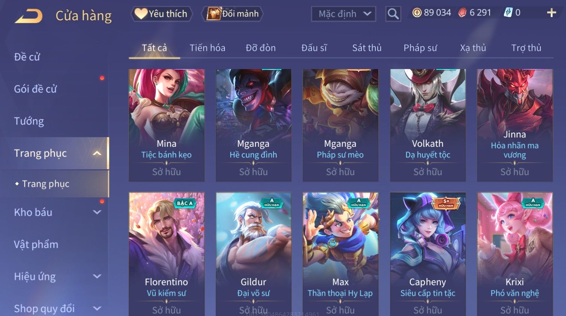Select the Mina Tiệc bánh kẹo skin card
This screenshot has width=566, height=316.
[x=167, y=125]
